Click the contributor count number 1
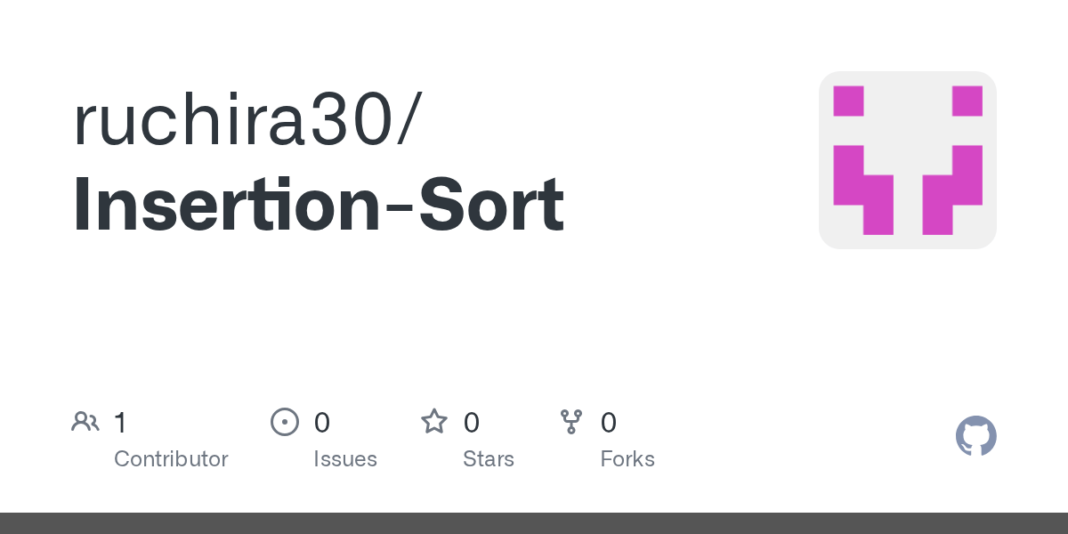The height and width of the screenshot is (534, 1068). point(120,423)
